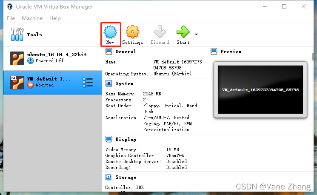Click the General section icon

click(109, 52)
